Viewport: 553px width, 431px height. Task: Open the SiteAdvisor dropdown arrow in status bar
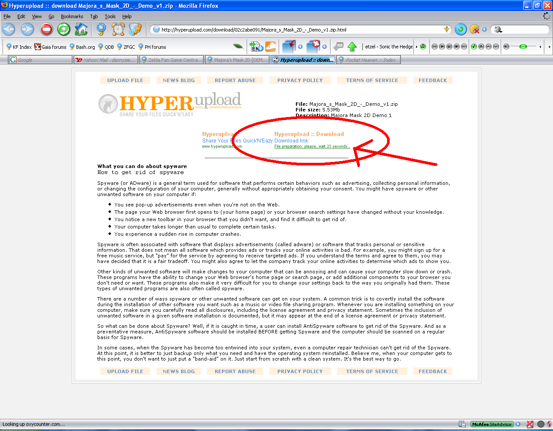coord(518,424)
